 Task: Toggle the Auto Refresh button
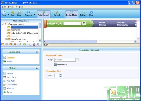click(x=44, y=14)
